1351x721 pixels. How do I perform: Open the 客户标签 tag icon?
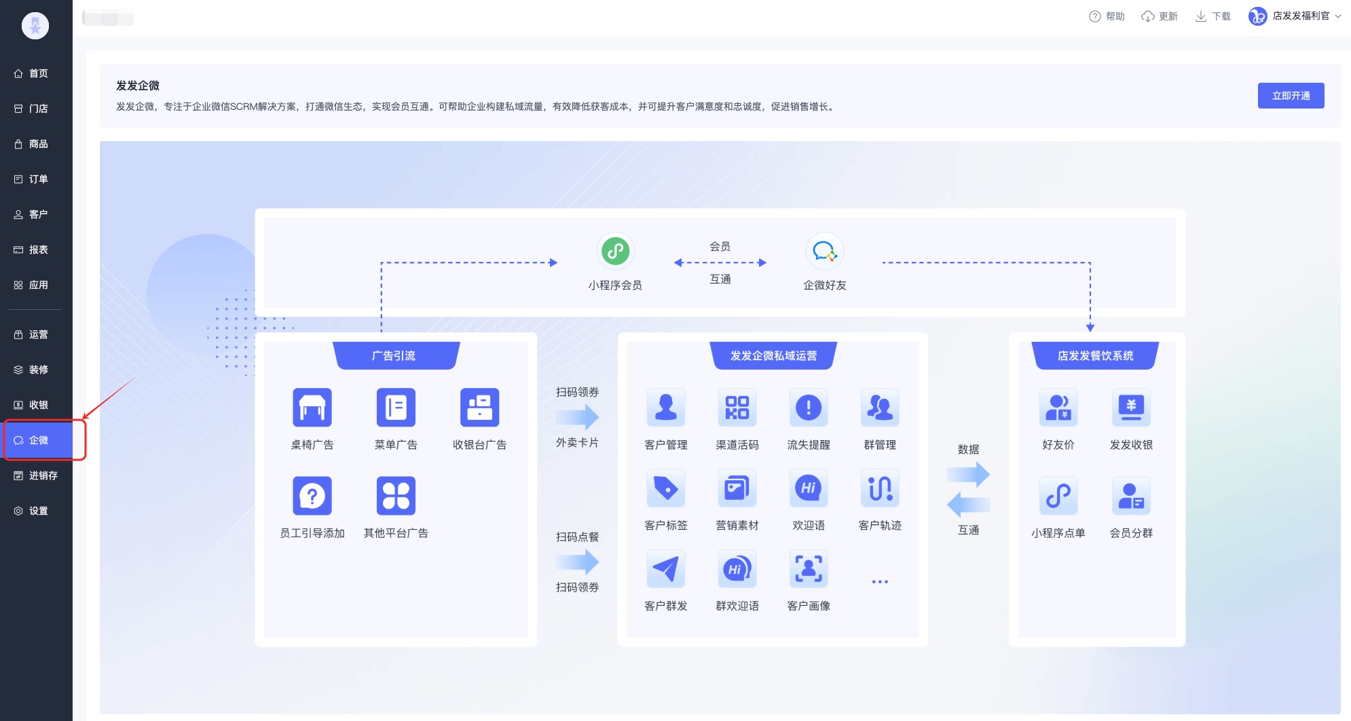pos(665,488)
